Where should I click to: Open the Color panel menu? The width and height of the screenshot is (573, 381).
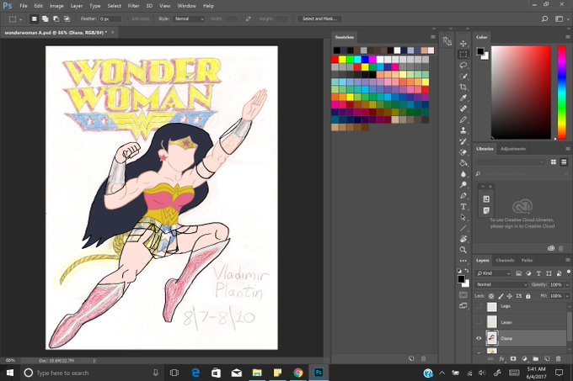(x=568, y=37)
